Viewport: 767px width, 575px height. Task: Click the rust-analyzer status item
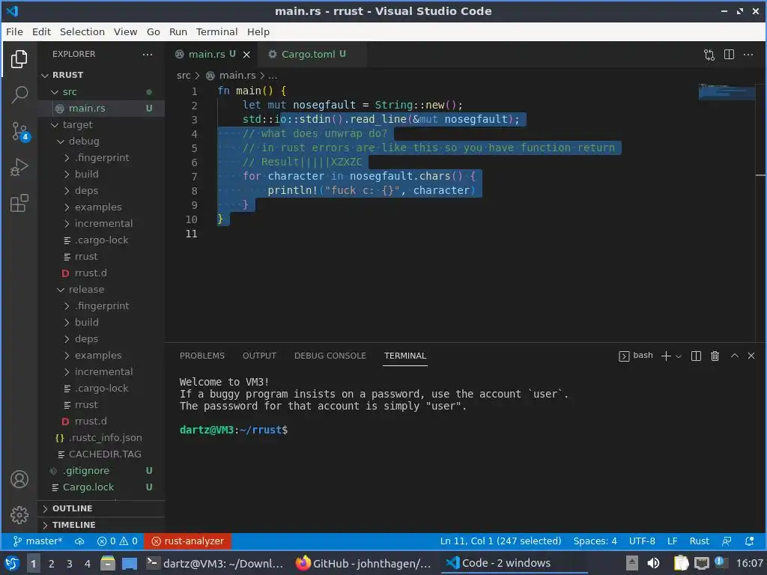(188, 541)
